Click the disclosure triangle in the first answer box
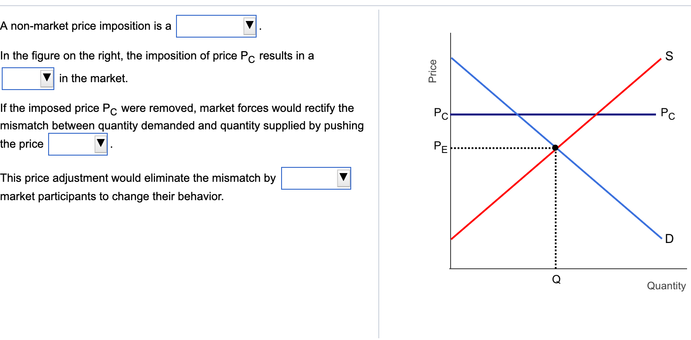The height and width of the screenshot is (340, 691). click(248, 25)
